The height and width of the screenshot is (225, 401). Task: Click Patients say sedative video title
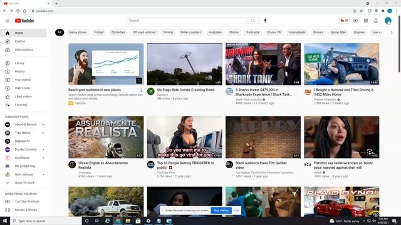click(x=343, y=165)
